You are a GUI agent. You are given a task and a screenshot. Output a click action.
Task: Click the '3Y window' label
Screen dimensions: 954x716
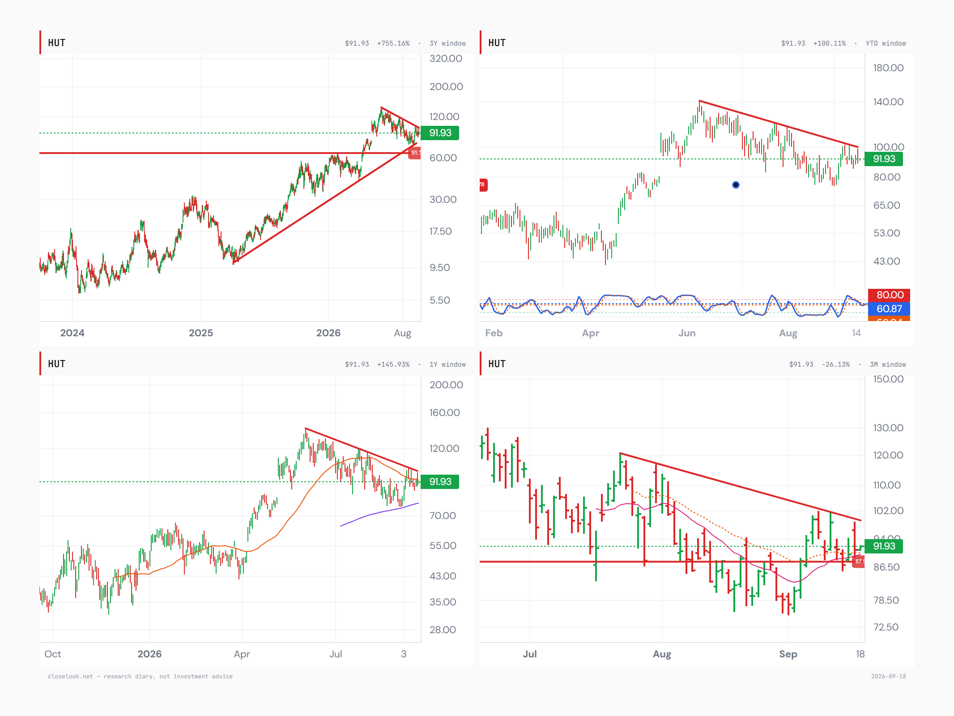(447, 43)
